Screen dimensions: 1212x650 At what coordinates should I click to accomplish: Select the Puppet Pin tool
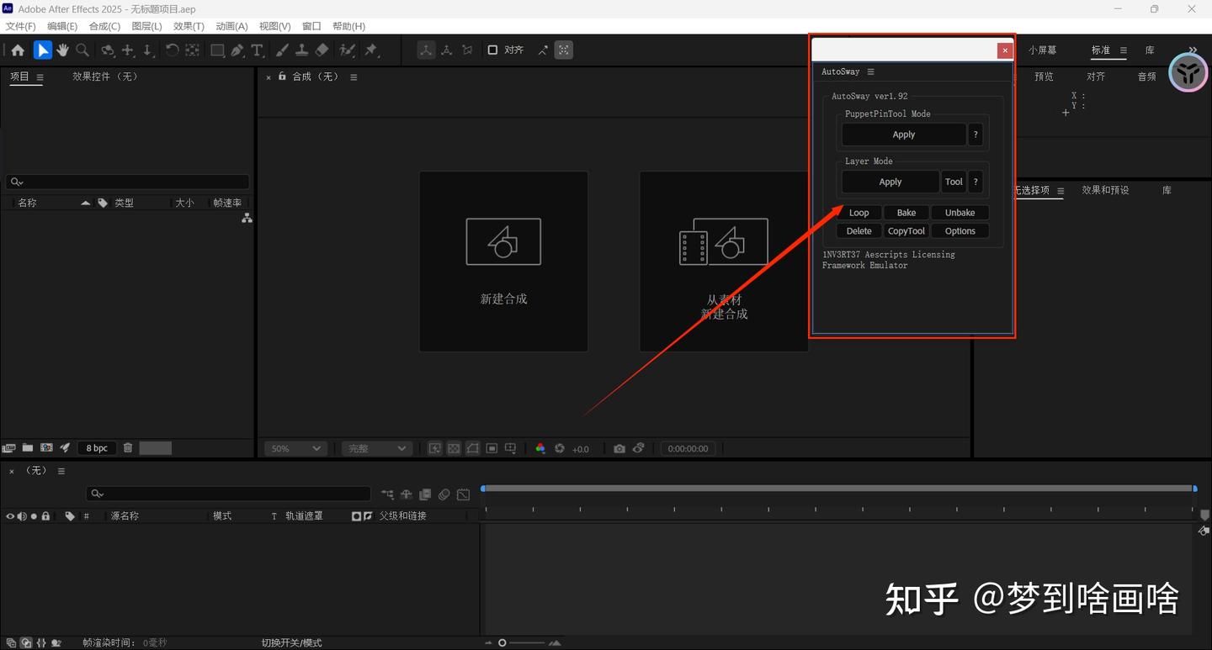371,50
